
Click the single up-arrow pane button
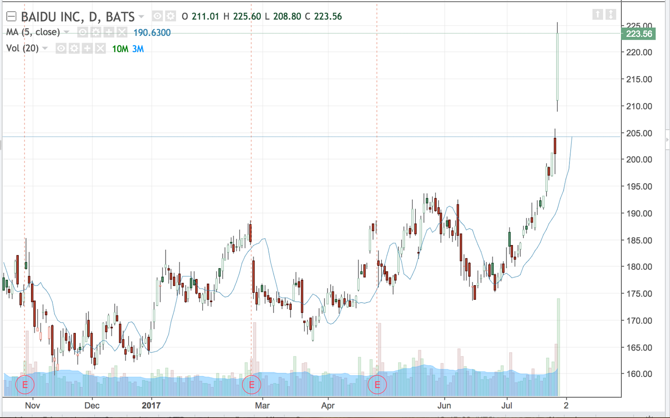pos(598,15)
